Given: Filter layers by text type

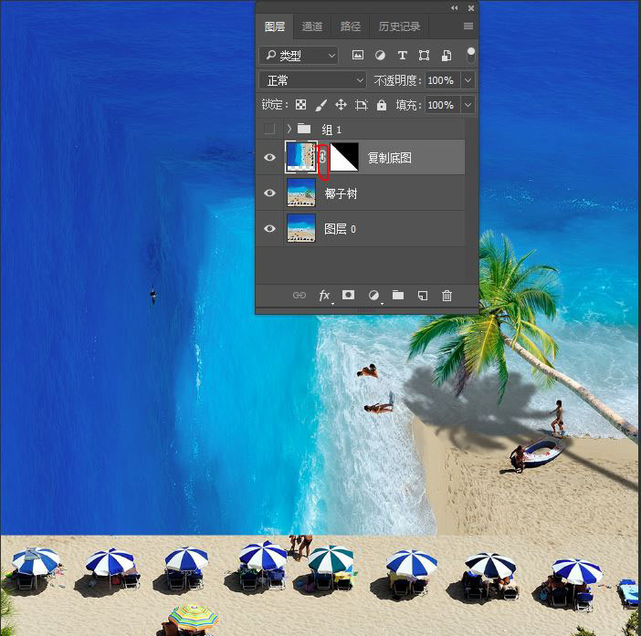Looking at the screenshot, I should (403, 55).
